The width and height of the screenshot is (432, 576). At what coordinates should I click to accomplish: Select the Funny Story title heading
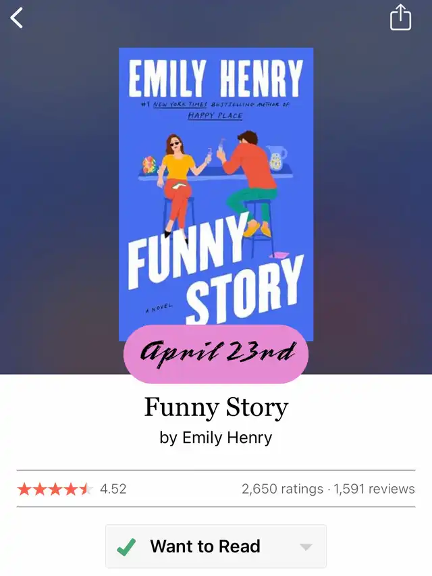point(216,407)
